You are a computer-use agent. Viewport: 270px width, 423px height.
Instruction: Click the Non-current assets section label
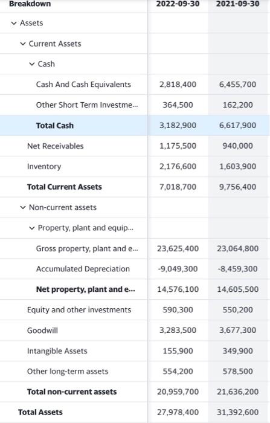[x=63, y=207]
